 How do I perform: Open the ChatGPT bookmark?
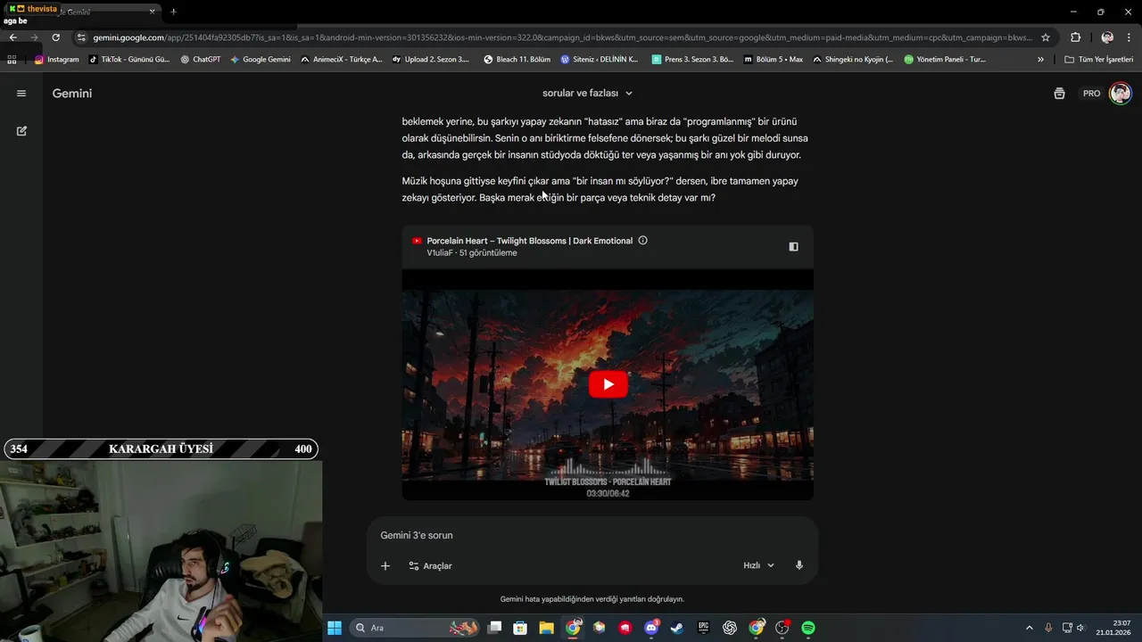[x=200, y=60]
